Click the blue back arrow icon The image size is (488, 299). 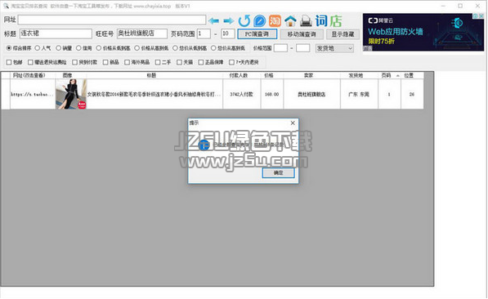(213, 21)
